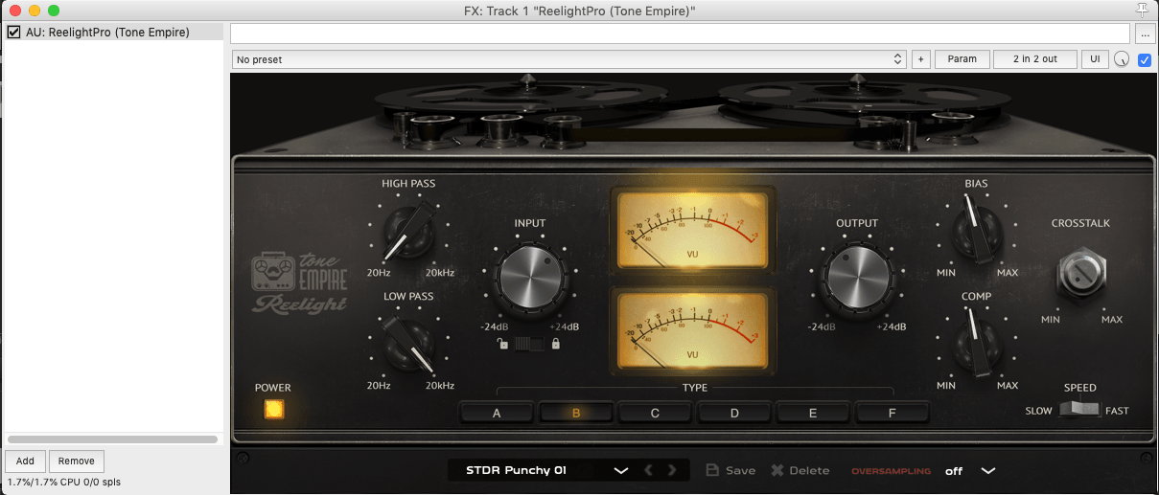The height and width of the screenshot is (495, 1159).
Task: Click the Low Pass filter knob
Action: pyautogui.click(x=407, y=344)
